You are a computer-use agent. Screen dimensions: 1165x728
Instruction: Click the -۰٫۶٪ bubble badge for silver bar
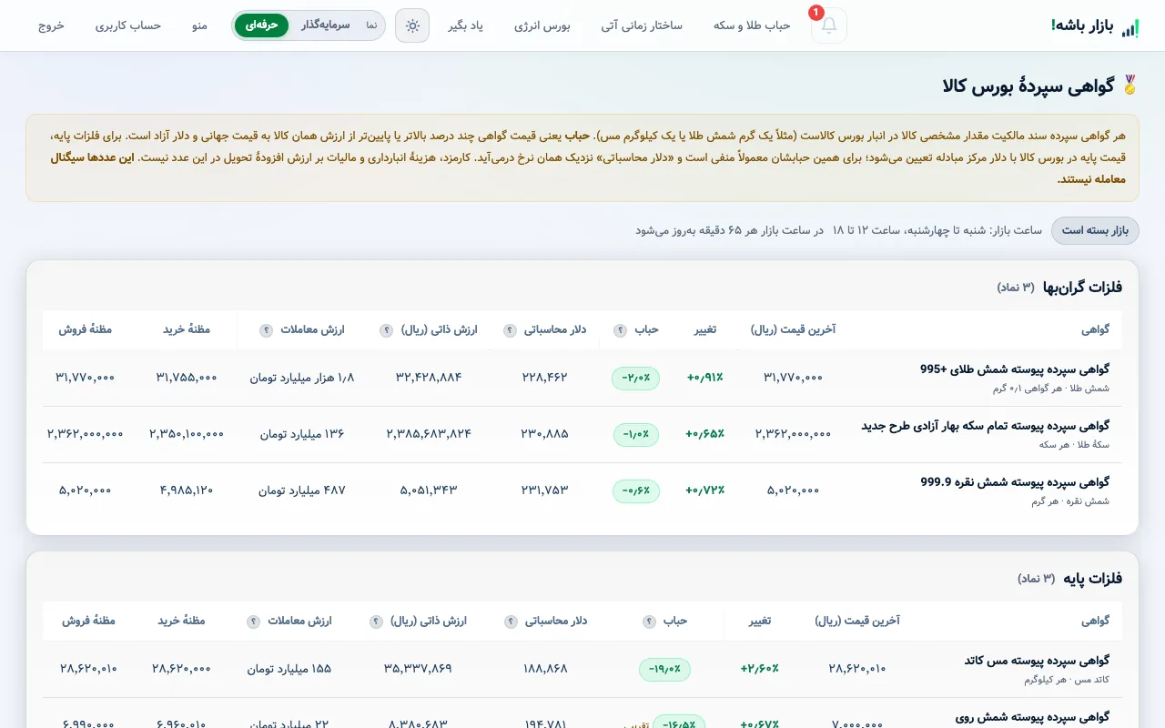[x=636, y=490]
